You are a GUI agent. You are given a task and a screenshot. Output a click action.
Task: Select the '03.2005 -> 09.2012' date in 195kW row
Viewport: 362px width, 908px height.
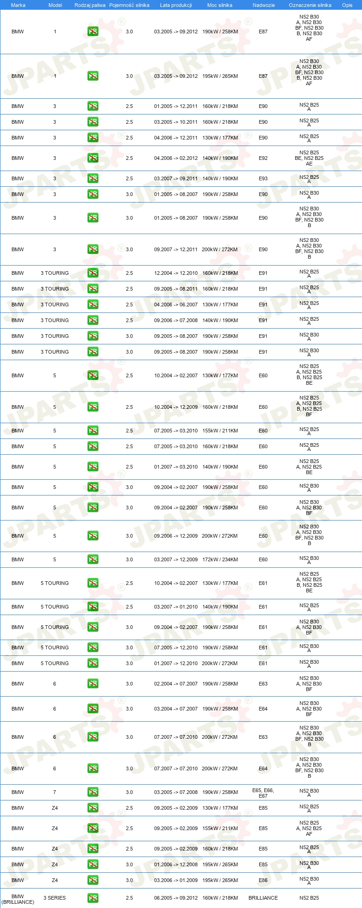(x=176, y=76)
